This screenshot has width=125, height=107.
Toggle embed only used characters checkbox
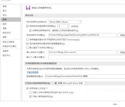pyautogui.click(x=30, y=92)
